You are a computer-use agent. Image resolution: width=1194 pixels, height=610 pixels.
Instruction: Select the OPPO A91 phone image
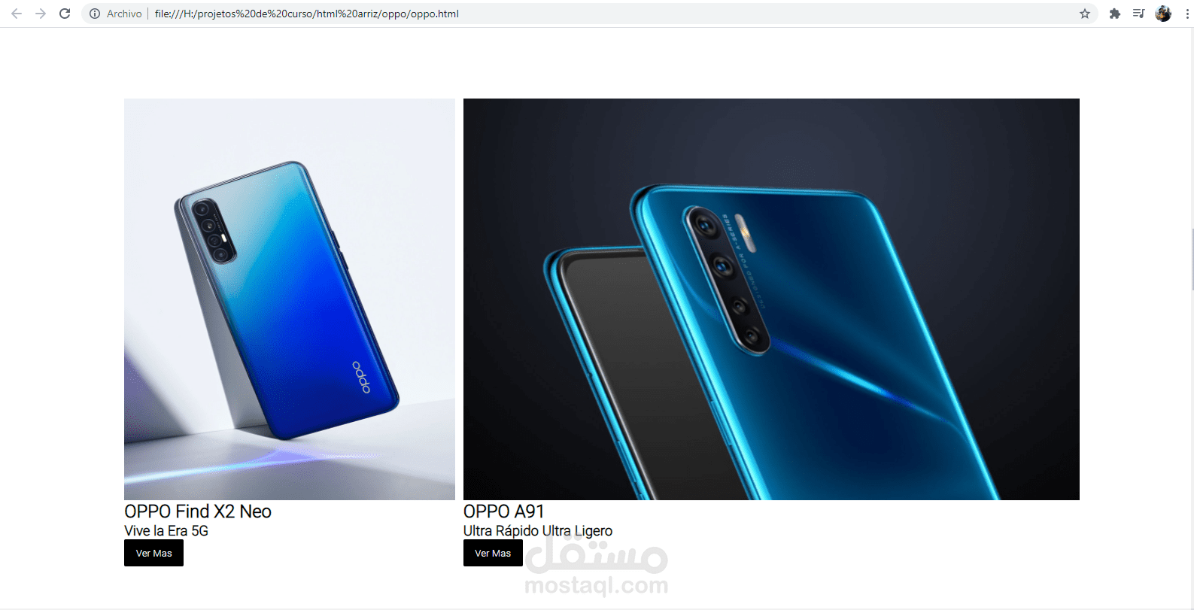(x=771, y=299)
